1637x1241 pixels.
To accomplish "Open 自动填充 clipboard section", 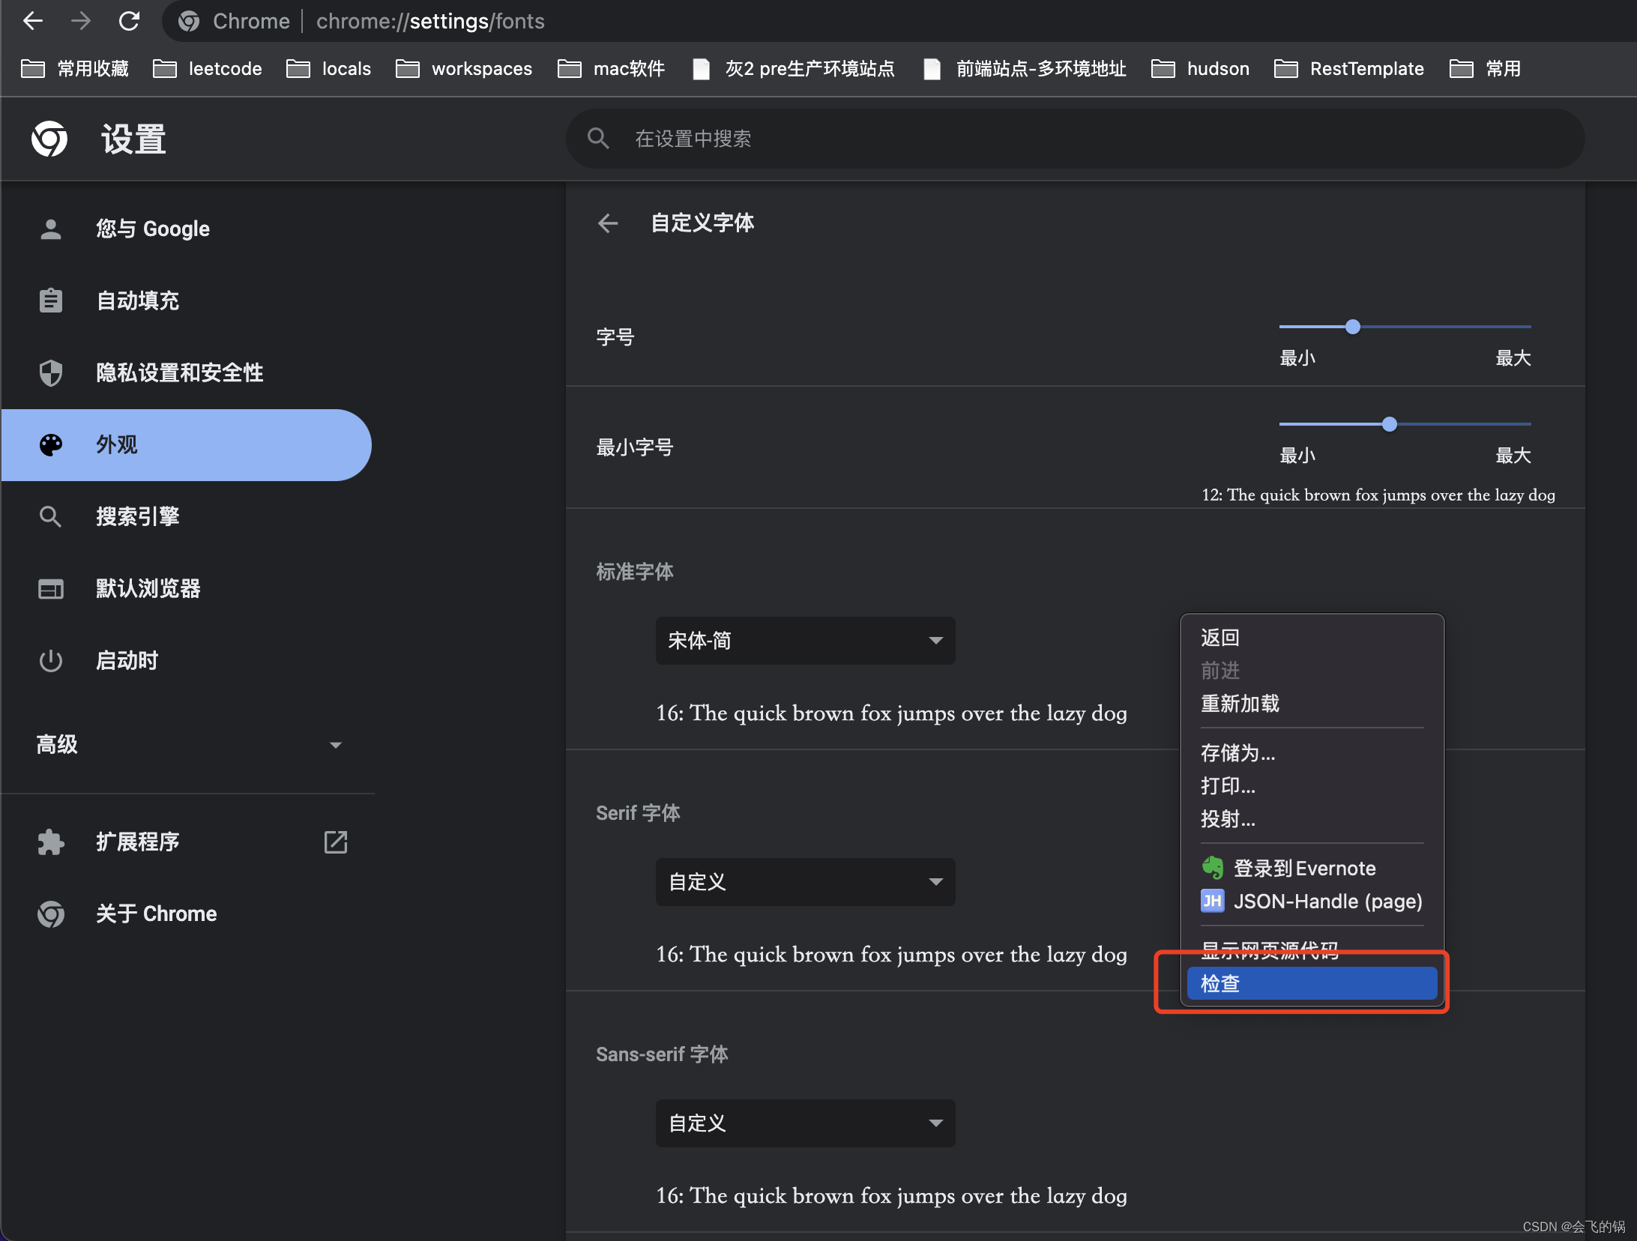I will point(137,301).
